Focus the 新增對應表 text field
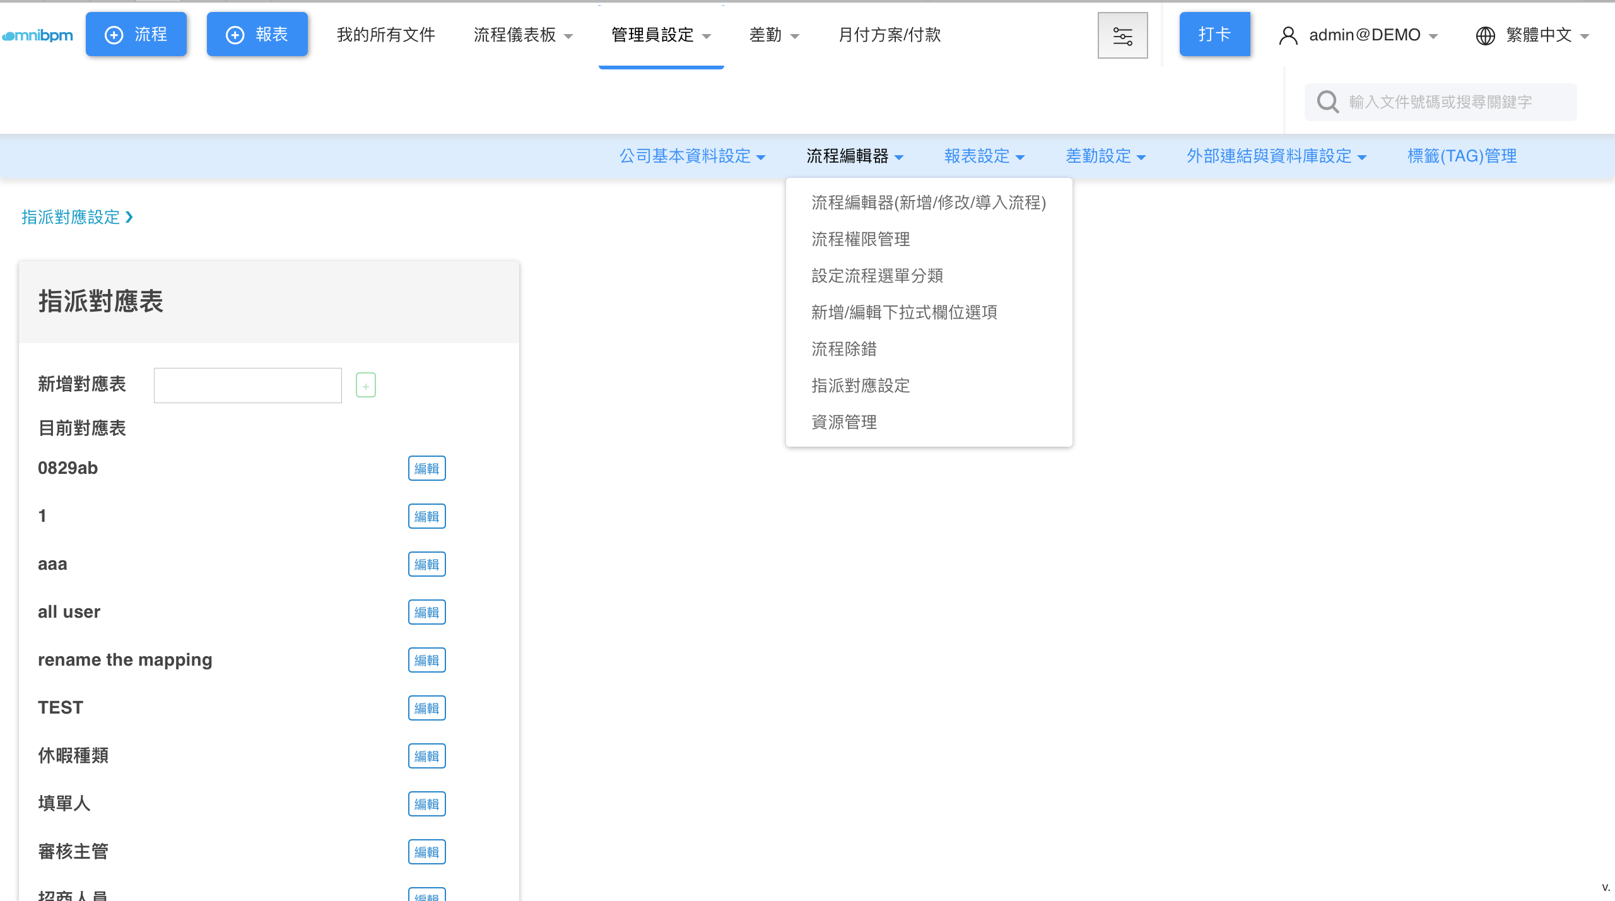This screenshot has width=1615, height=901. tap(247, 385)
